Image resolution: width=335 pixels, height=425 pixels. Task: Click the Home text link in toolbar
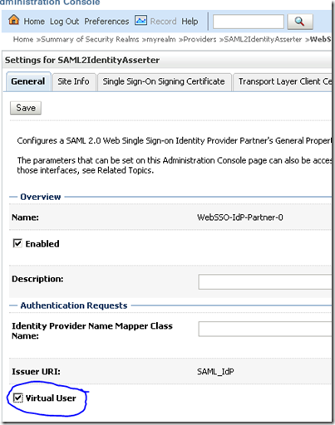34,22
